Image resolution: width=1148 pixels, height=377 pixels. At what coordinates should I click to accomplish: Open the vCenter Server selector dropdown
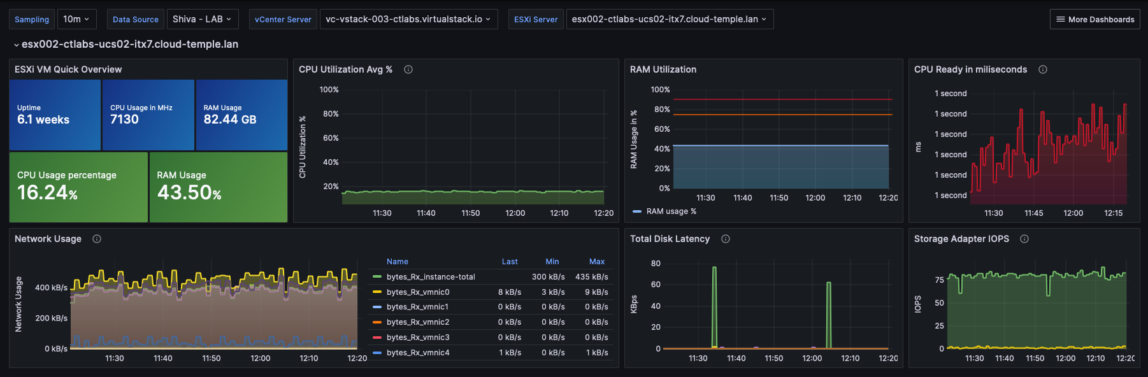tap(408, 19)
